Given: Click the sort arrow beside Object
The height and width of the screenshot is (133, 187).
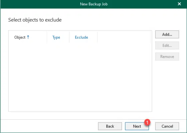Looking at the screenshot, I should [x=28, y=37].
